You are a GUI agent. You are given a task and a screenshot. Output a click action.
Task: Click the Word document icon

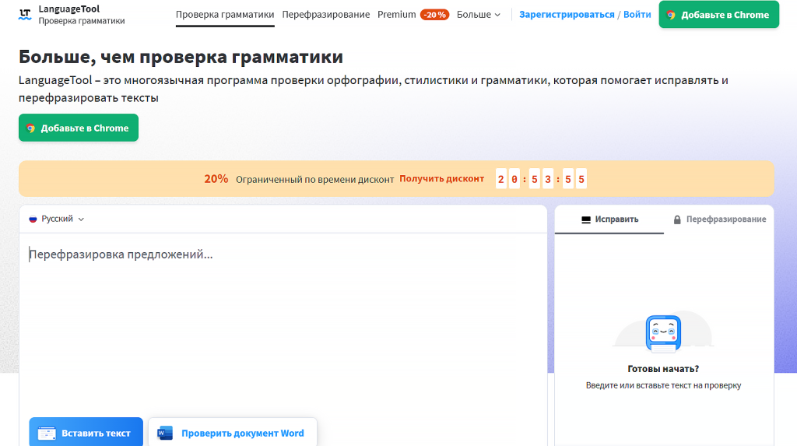(165, 434)
